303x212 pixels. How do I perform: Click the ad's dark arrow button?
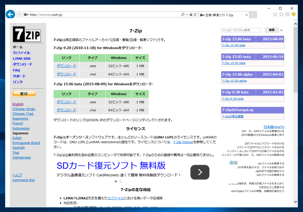(x=200, y=172)
